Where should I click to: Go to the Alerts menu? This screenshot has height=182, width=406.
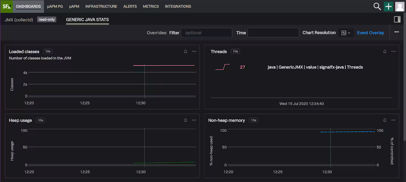[130, 6]
